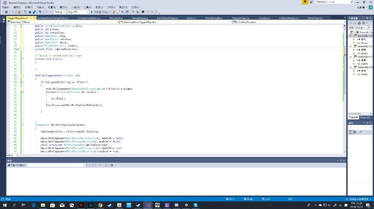Click the Home icon in Solution Explorer
Image resolution: width=374 pixels, height=209 pixels.
point(359,23)
